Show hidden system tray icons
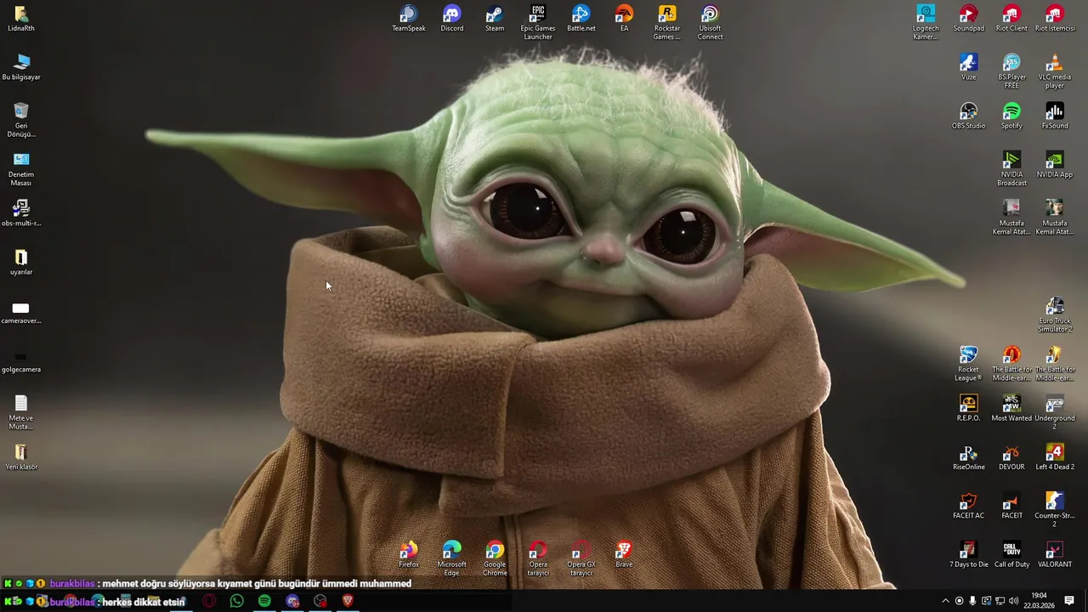Screen dimensions: 1088x612 (x=945, y=601)
